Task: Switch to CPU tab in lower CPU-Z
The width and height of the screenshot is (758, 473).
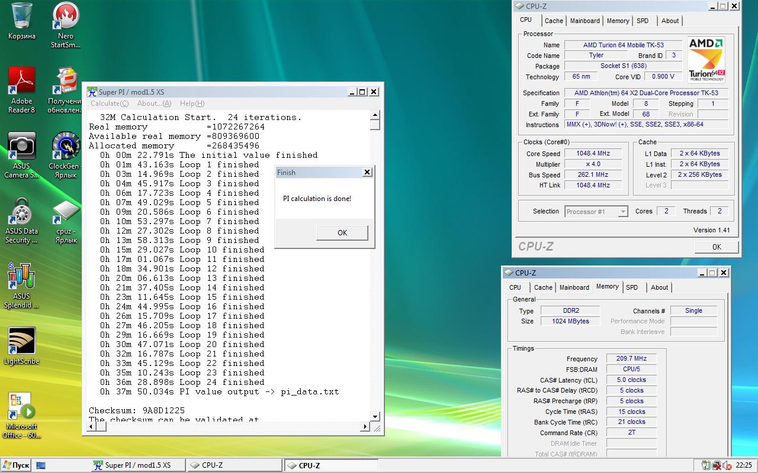Action: click(515, 287)
